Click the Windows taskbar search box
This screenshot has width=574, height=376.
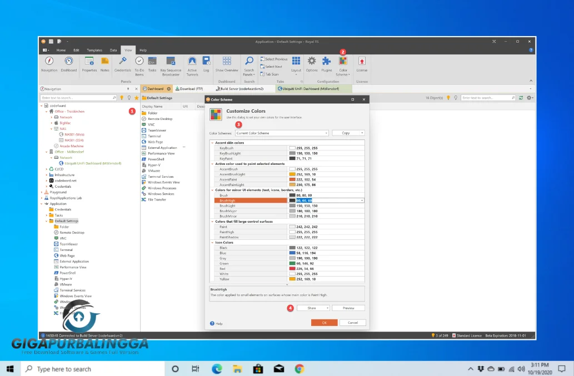pyautogui.click(x=93, y=369)
